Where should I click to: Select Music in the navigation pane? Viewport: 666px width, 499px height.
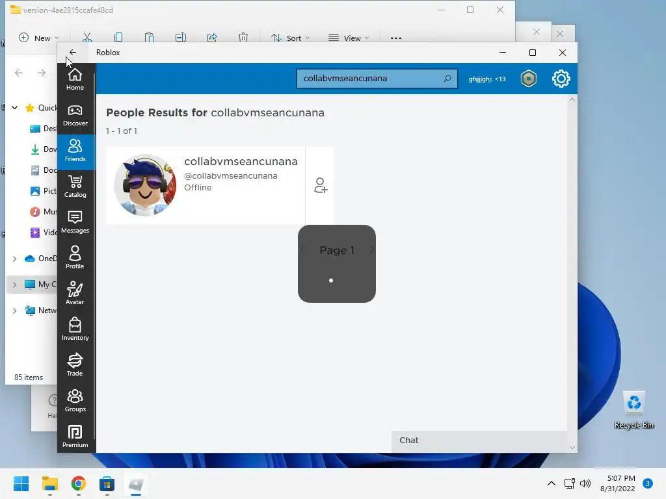(44, 211)
